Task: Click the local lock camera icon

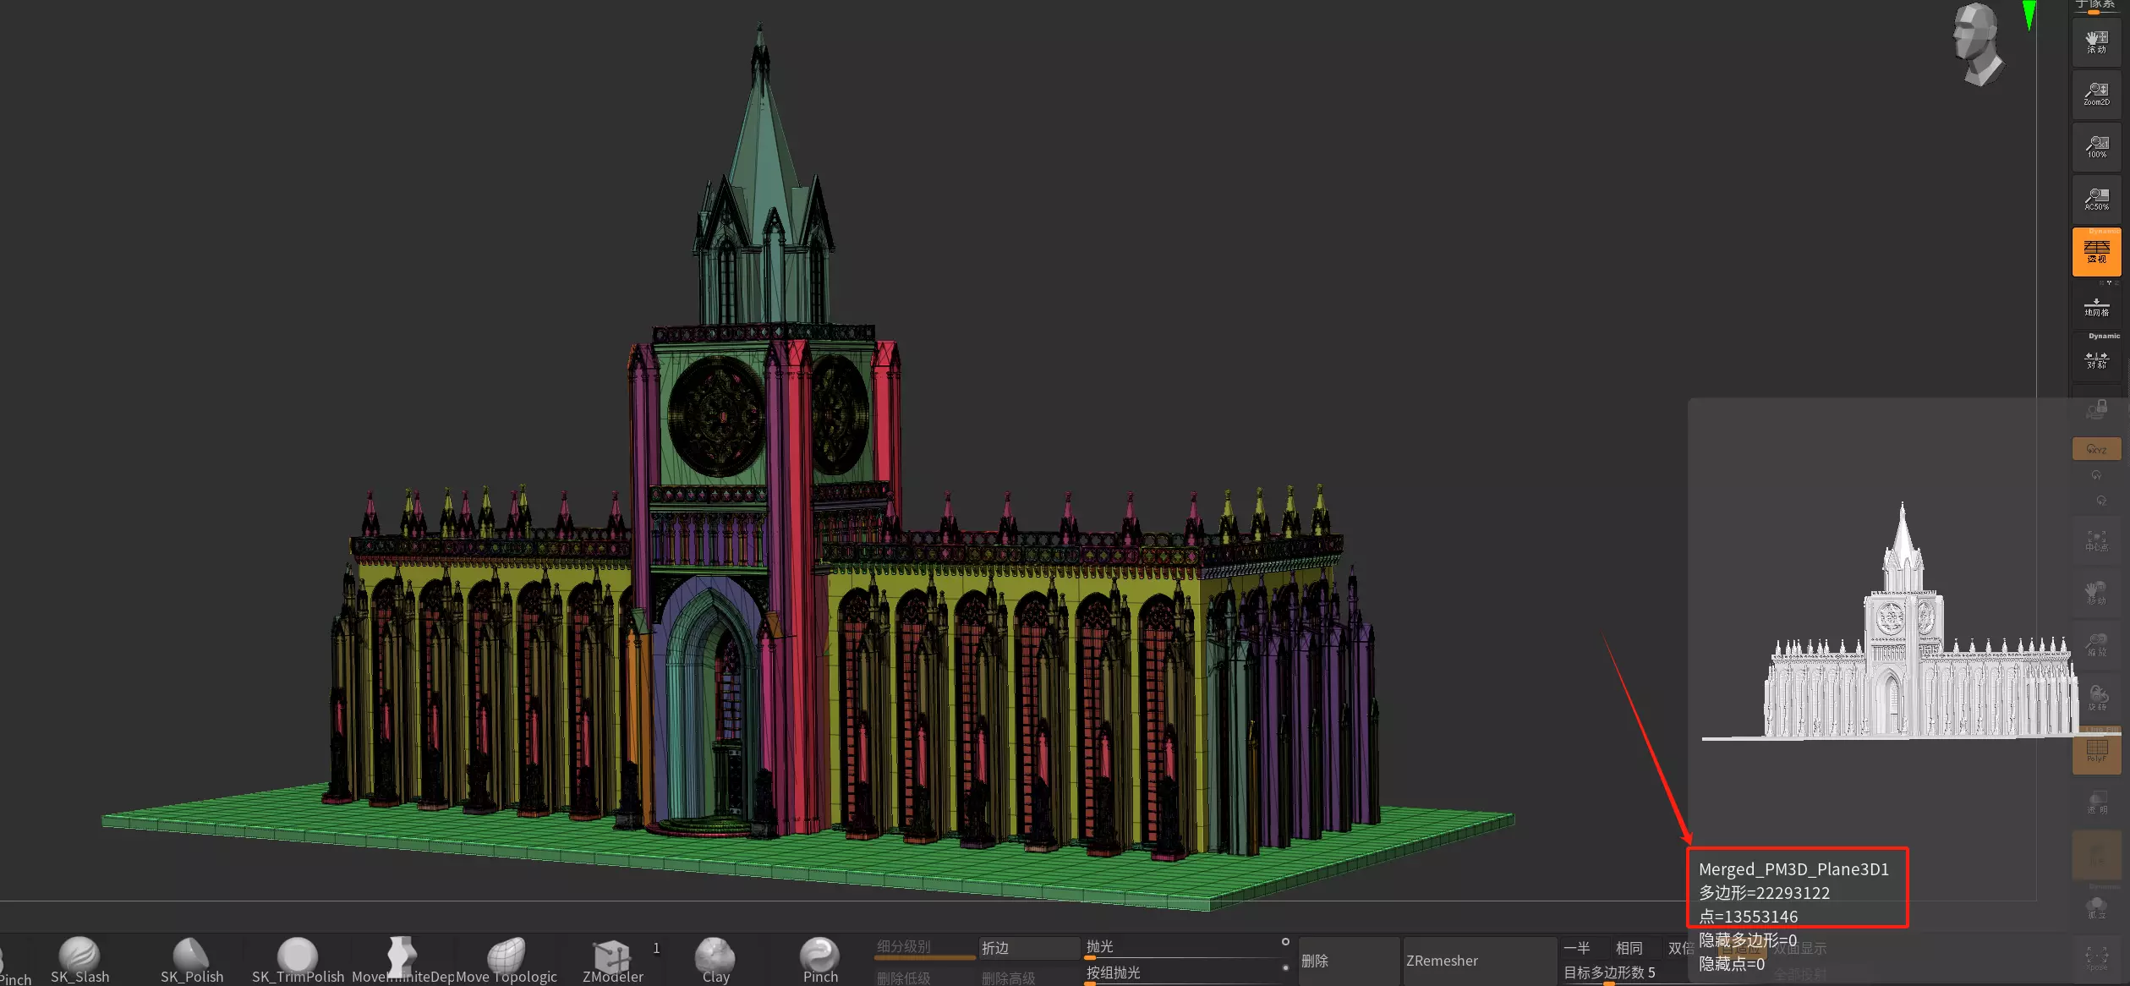Action: [x=2096, y=411]
